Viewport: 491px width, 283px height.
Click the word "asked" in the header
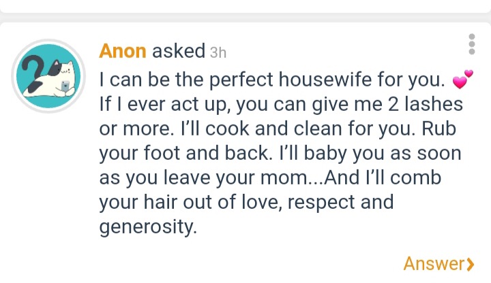coord(179,51)
